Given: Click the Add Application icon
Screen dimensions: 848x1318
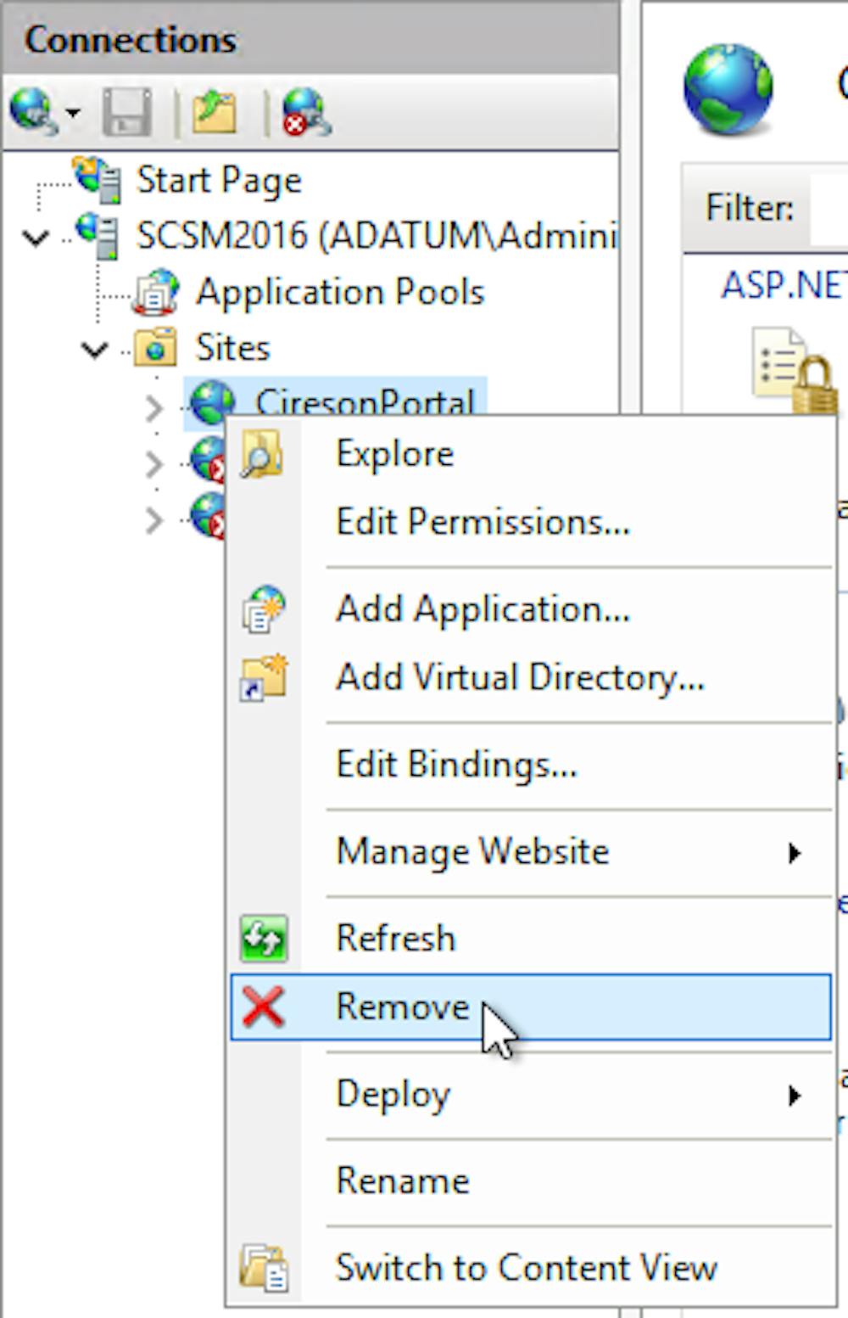Looking at the screenshot, I should pos(263,608).
